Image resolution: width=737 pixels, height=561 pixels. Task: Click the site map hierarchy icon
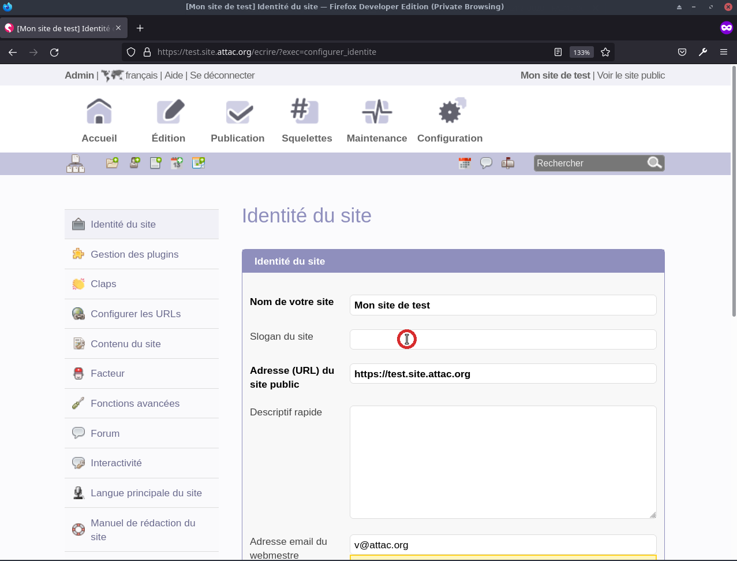click(x=76, y=164)
